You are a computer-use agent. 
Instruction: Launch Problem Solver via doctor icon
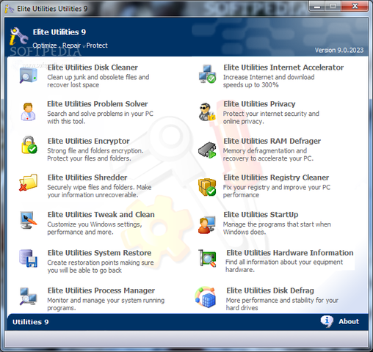28,112
